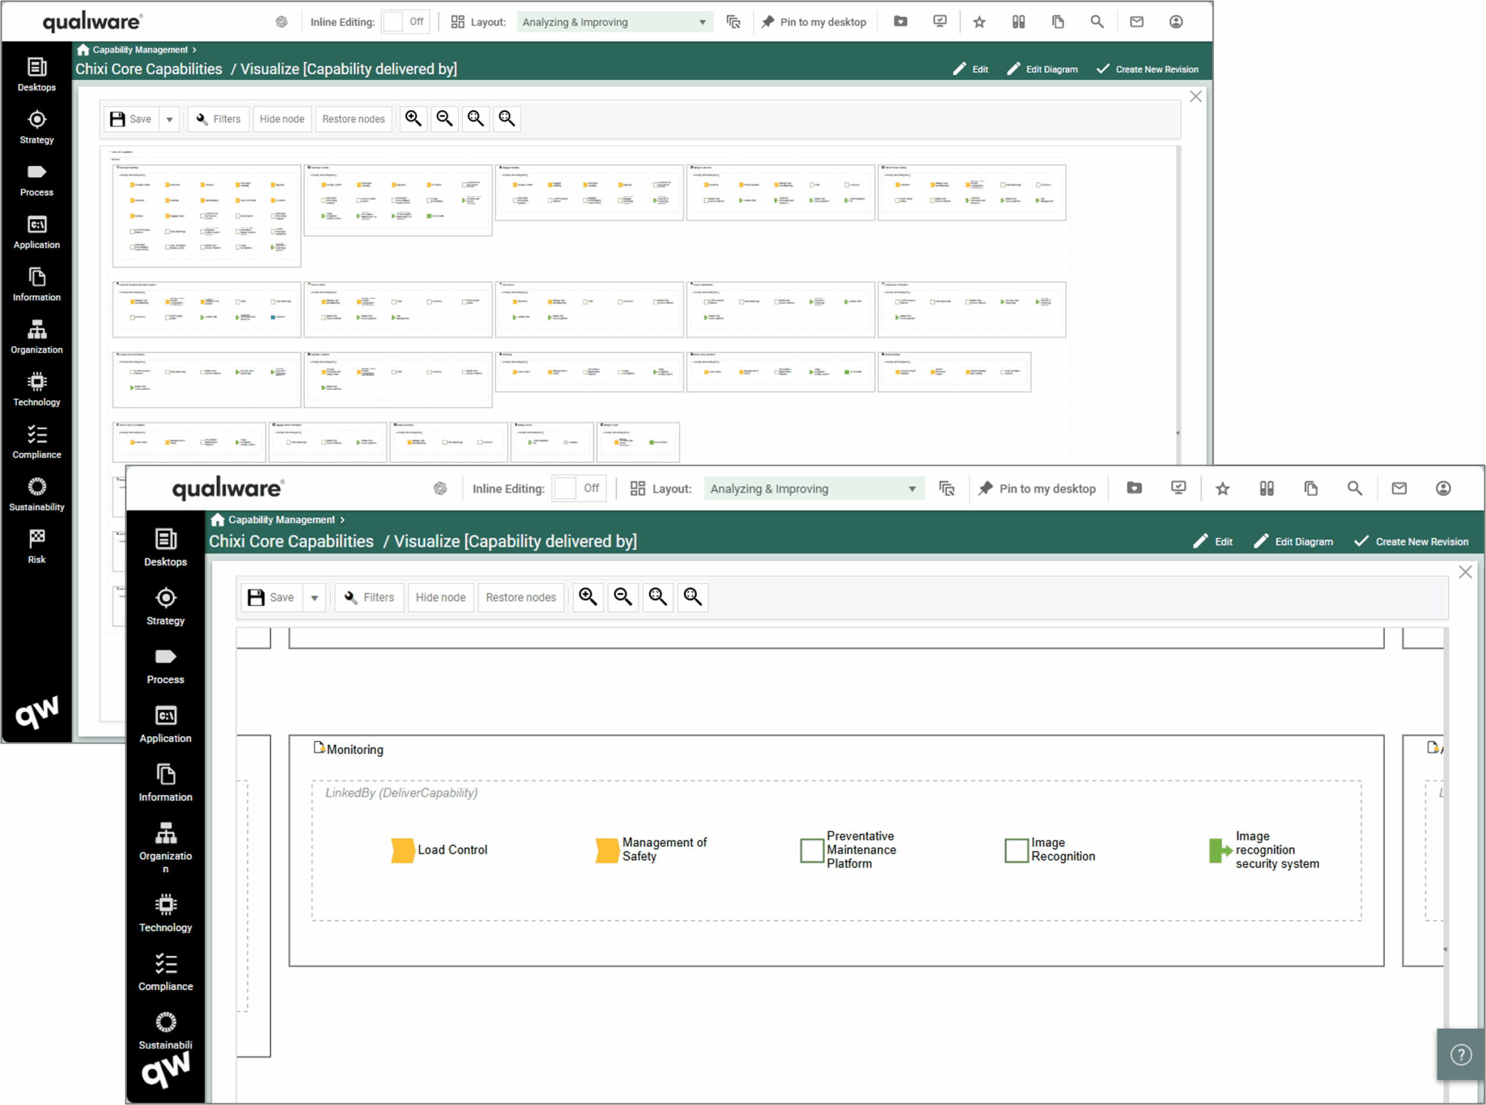Screen dimensions: 1486x1105
Task: Open Process in back window sidebar
Action: tap(37, 180)
